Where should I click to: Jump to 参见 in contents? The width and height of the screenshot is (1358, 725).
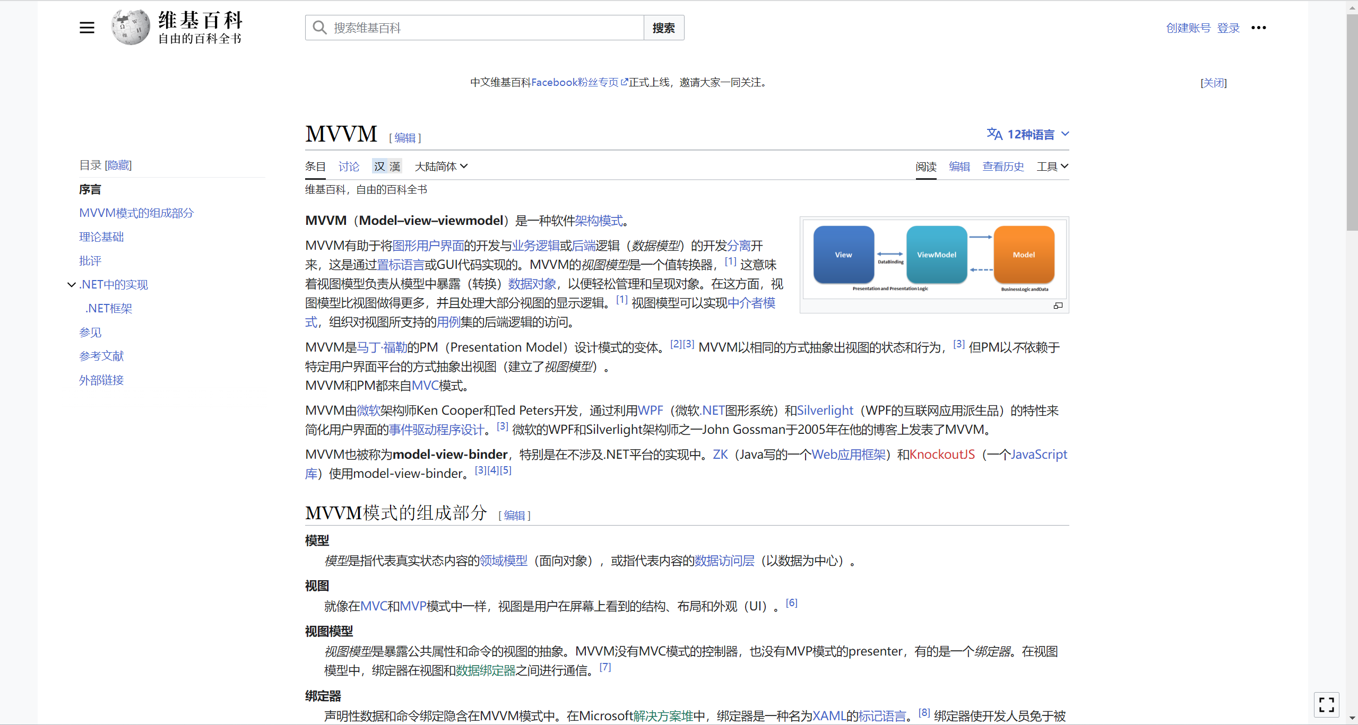(x=90, y=333)
